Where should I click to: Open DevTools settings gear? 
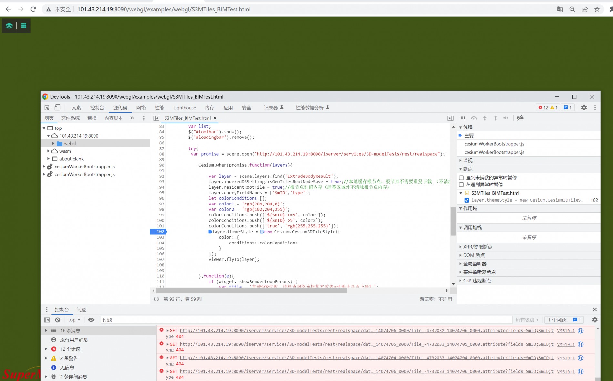(x=584, y=108)
